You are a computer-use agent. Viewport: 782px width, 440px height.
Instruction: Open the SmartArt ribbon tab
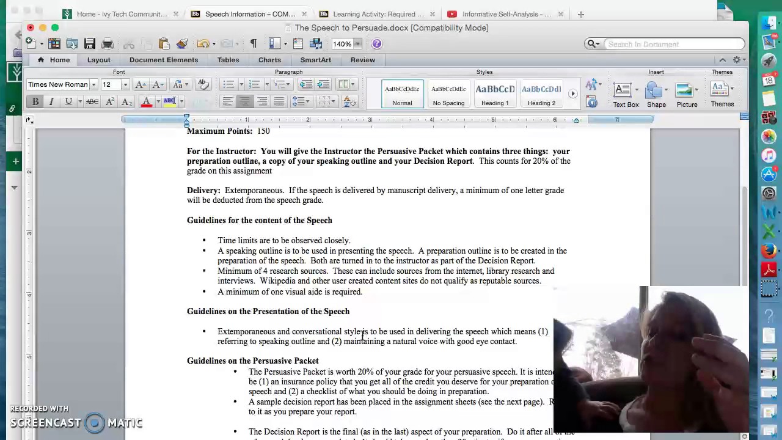(x=315, y=60)
